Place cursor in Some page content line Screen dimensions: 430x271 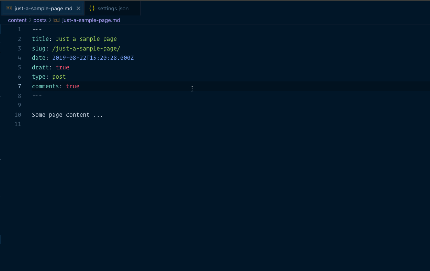tap(67, 115)
